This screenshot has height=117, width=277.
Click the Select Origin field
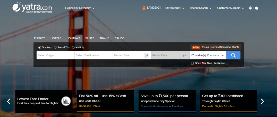[56, 55]
